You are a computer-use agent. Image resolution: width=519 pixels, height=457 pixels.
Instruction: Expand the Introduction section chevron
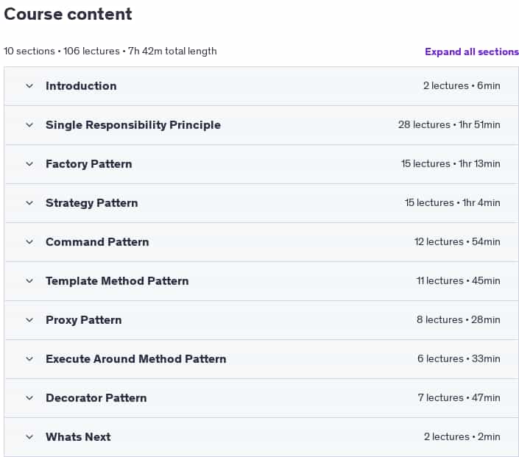[29, 86]
